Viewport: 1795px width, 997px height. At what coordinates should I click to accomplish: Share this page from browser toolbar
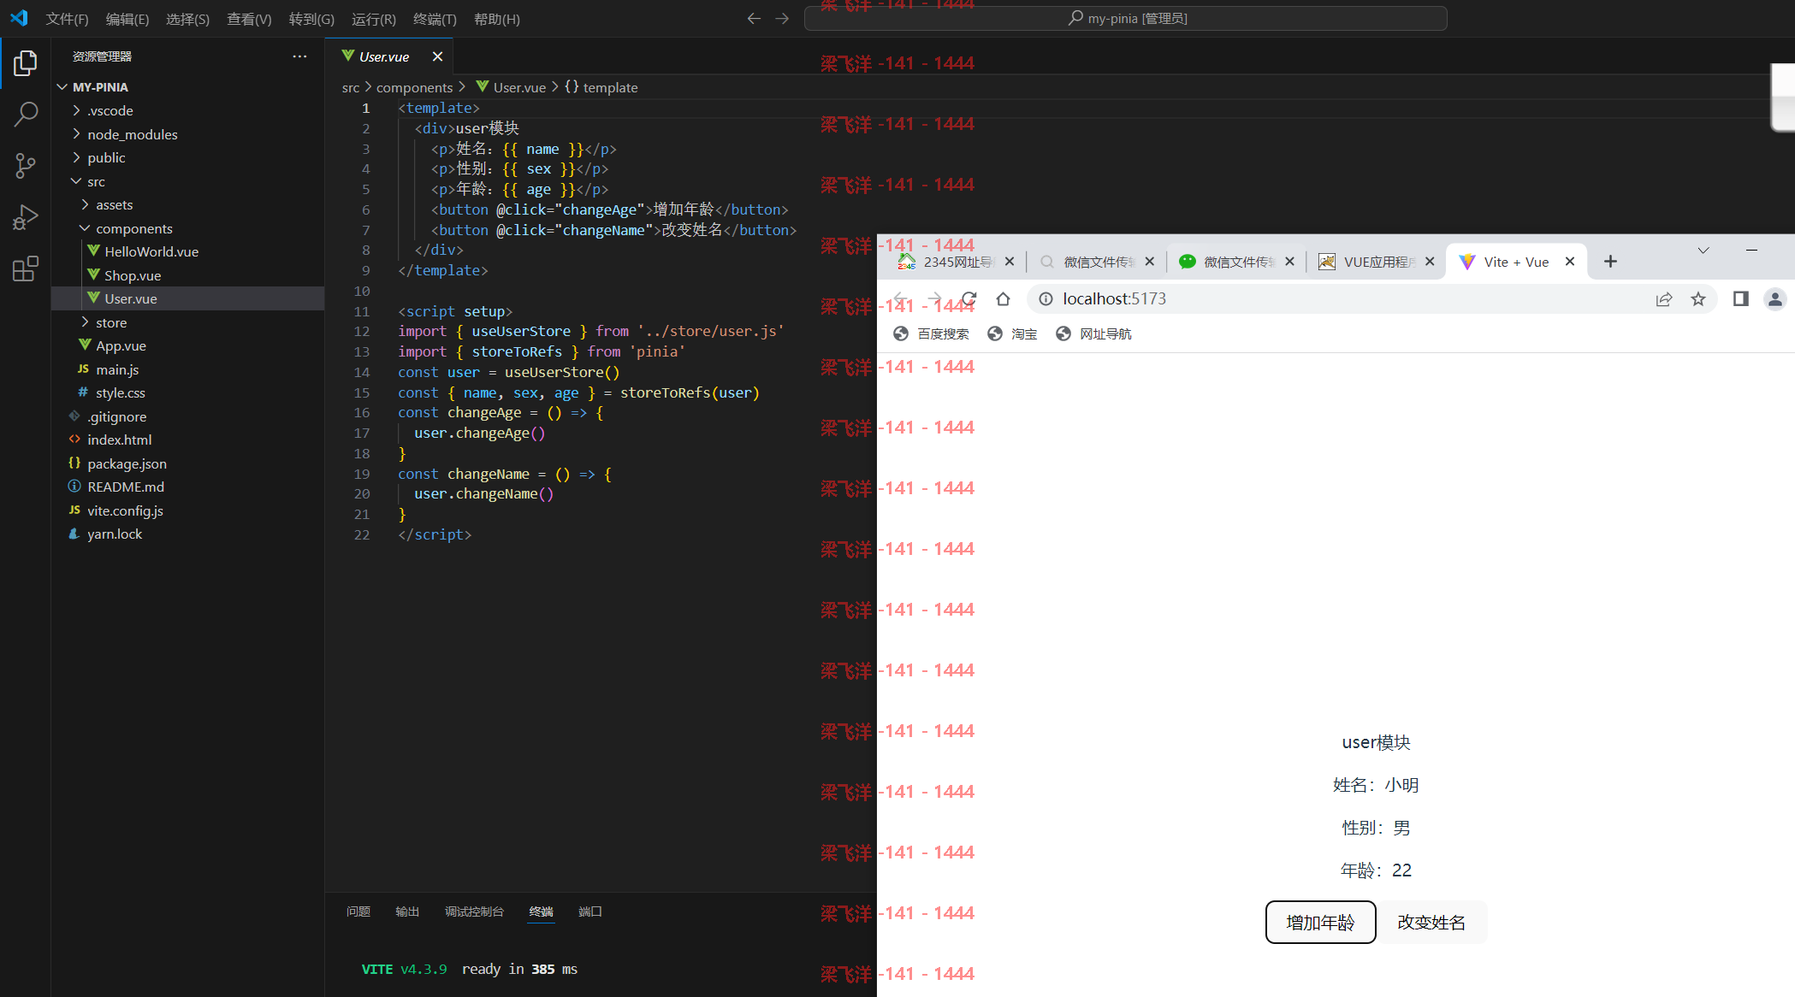click(1664, 298)
